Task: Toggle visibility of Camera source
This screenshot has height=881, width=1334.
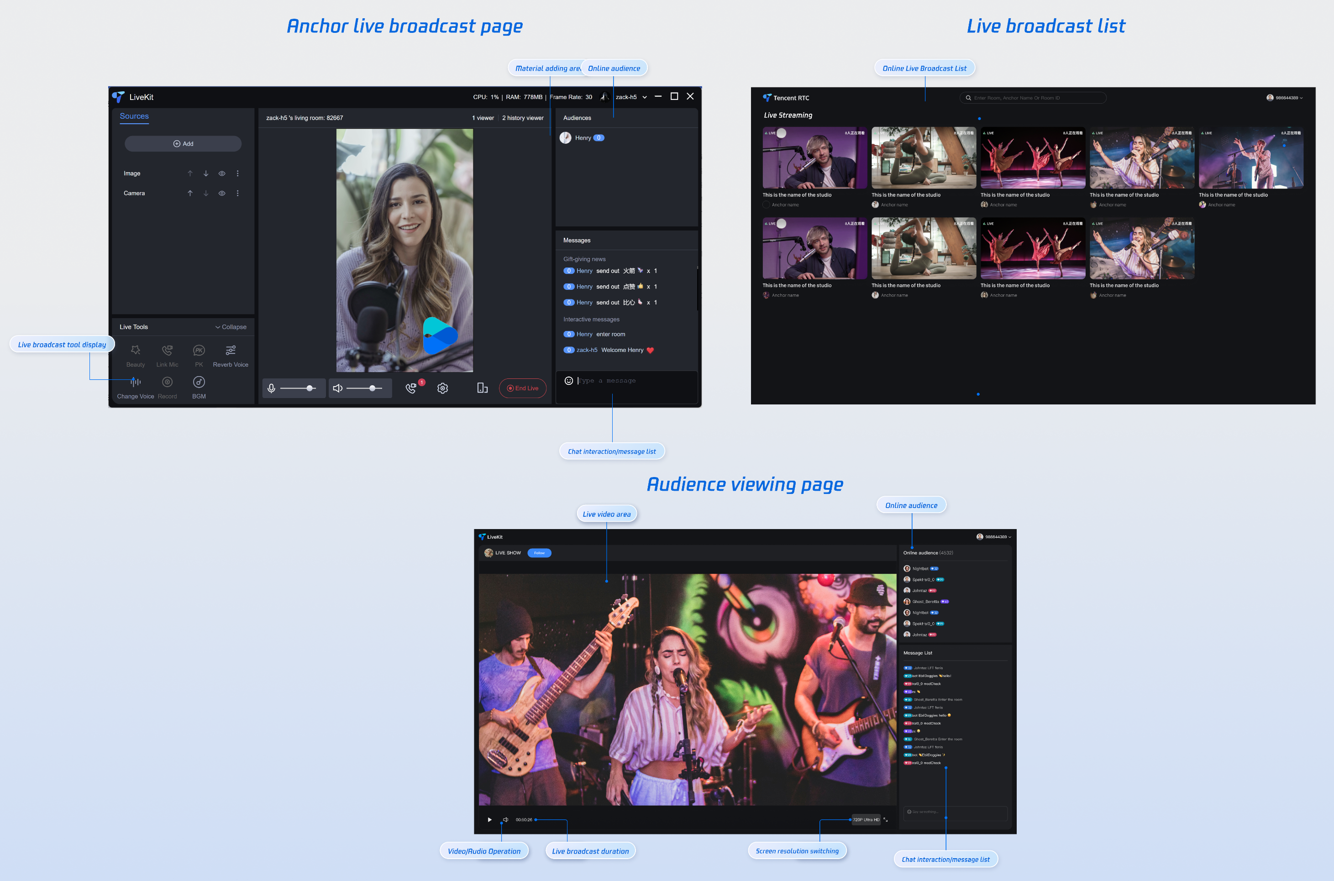Action: click(x=222, y=193)
